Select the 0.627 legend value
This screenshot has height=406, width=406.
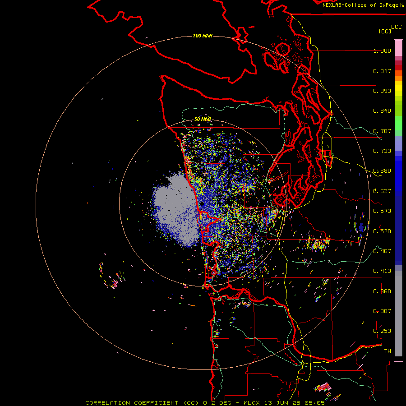pyautogui.click(x=382, y=191)
